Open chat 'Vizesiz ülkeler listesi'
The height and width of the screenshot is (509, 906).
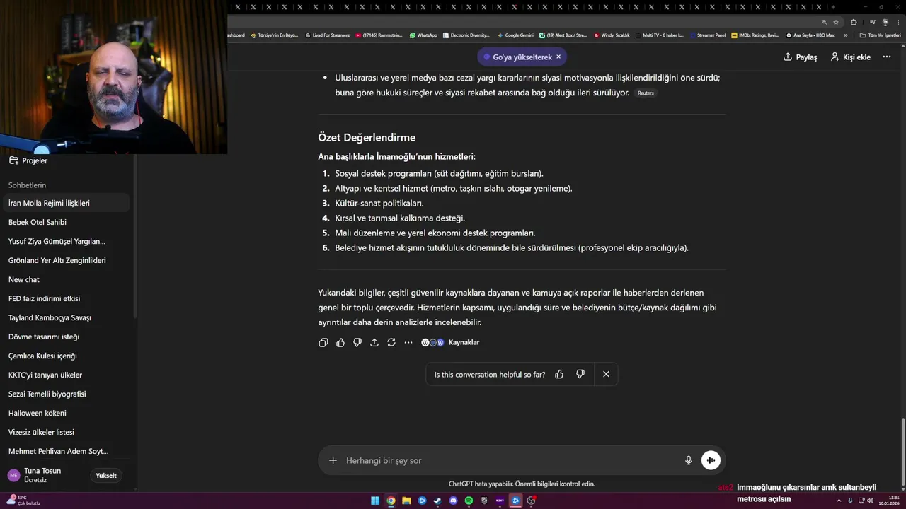coord(65,432)
